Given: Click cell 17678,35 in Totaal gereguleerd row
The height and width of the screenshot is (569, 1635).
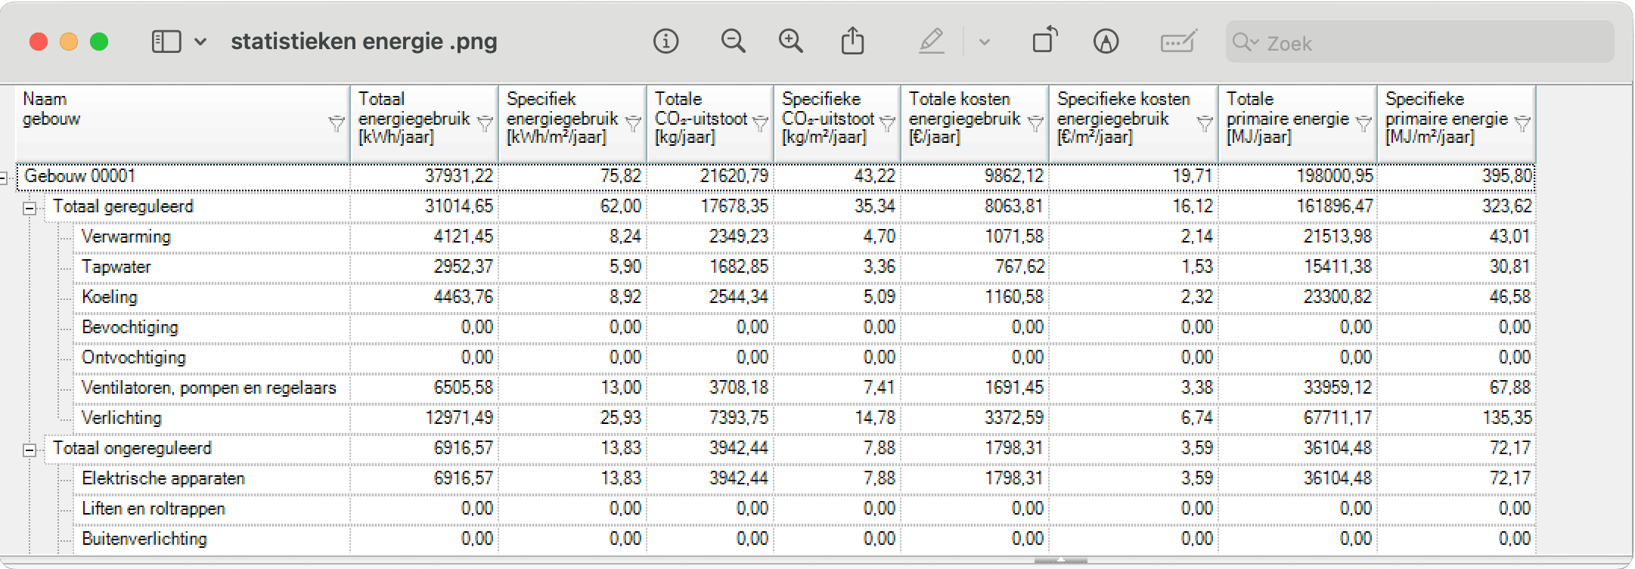Looking at the screenshot, I should click(x=734, y=206).
